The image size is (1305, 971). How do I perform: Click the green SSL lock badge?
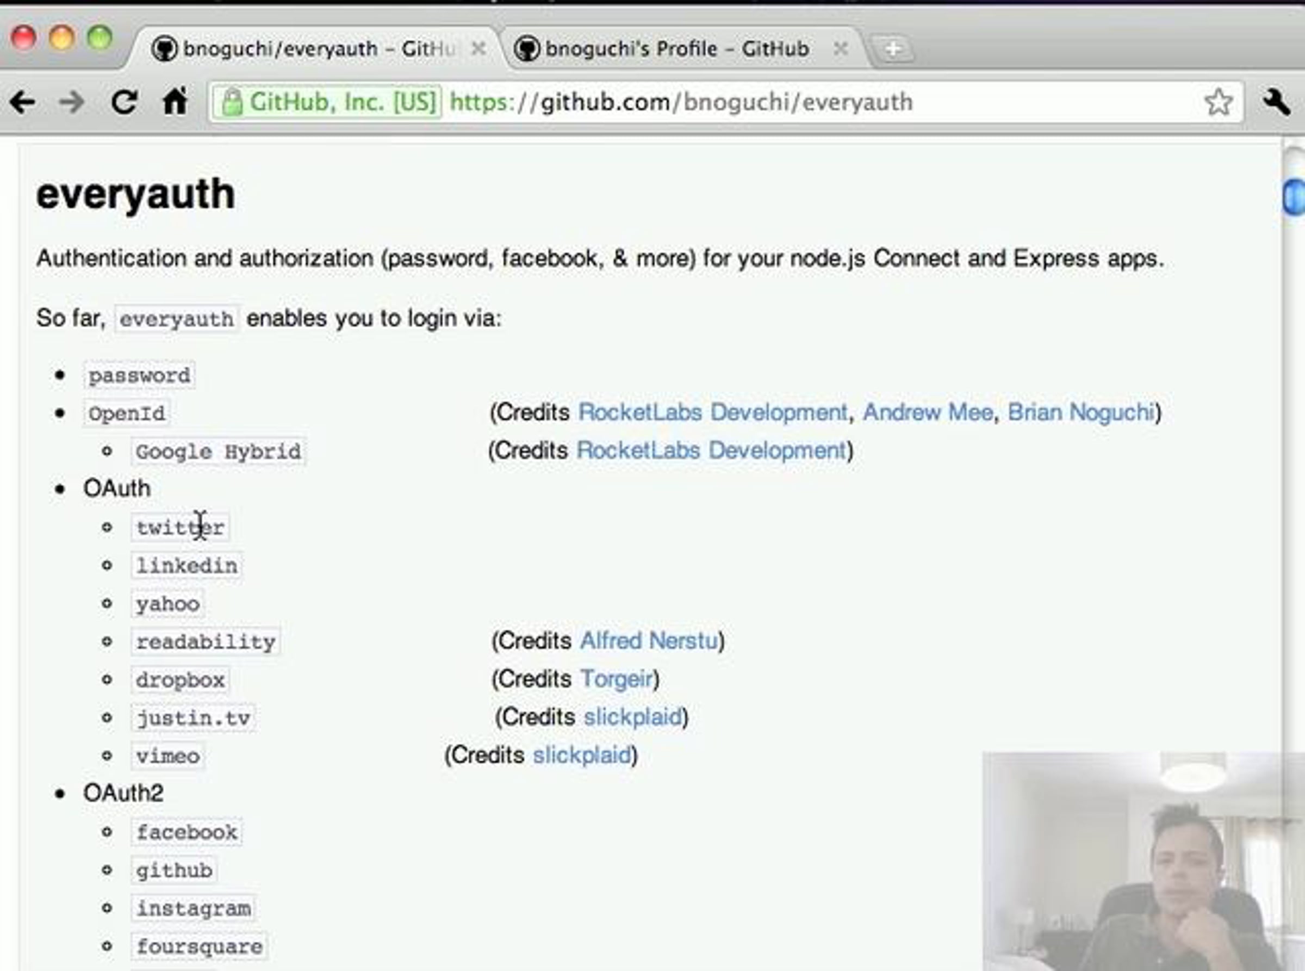click(327, 102)
